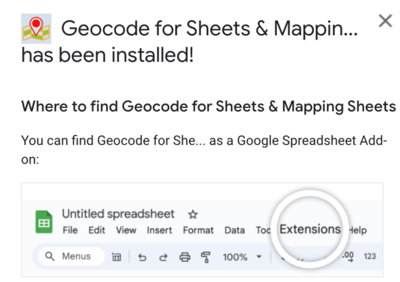Click the Geocode map pin app icon

pos(36,29)
